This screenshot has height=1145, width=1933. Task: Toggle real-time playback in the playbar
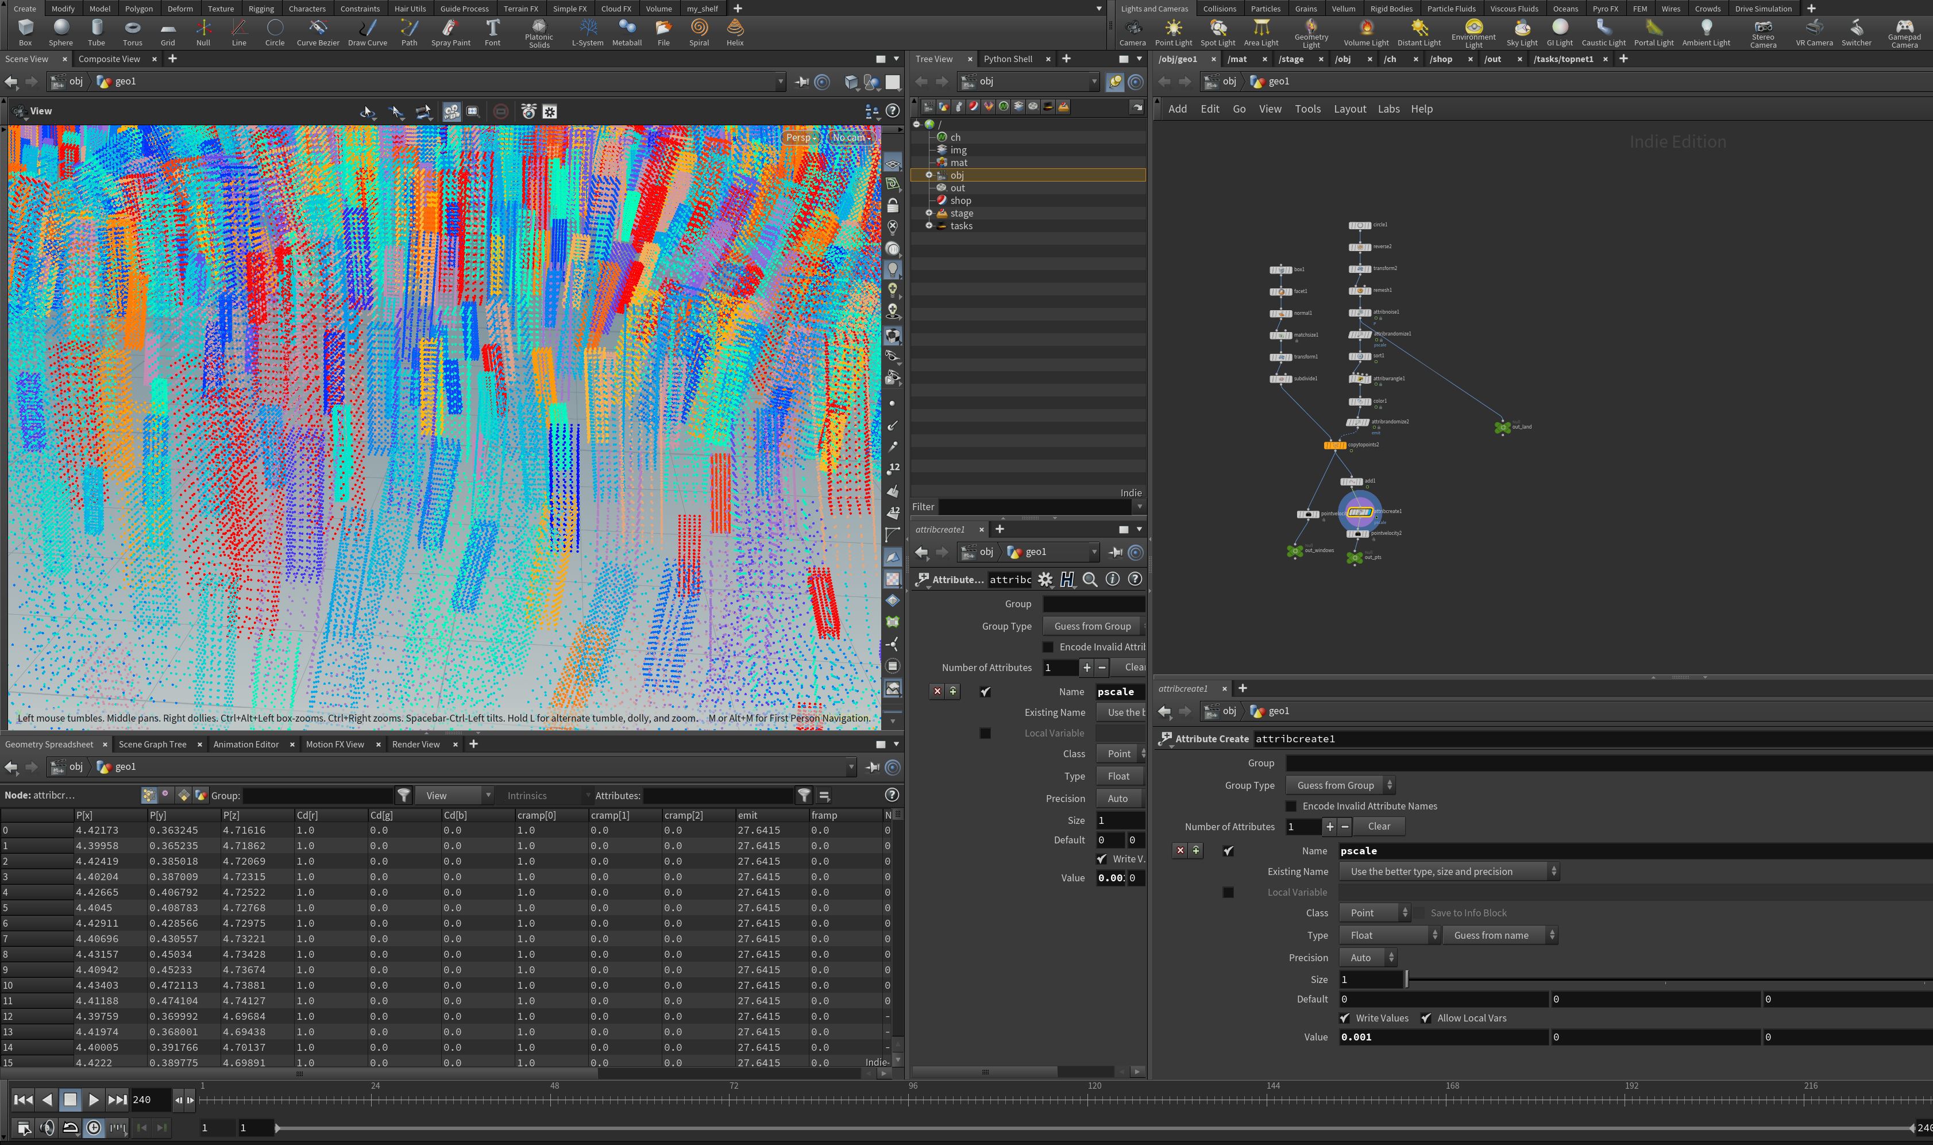94,1127
